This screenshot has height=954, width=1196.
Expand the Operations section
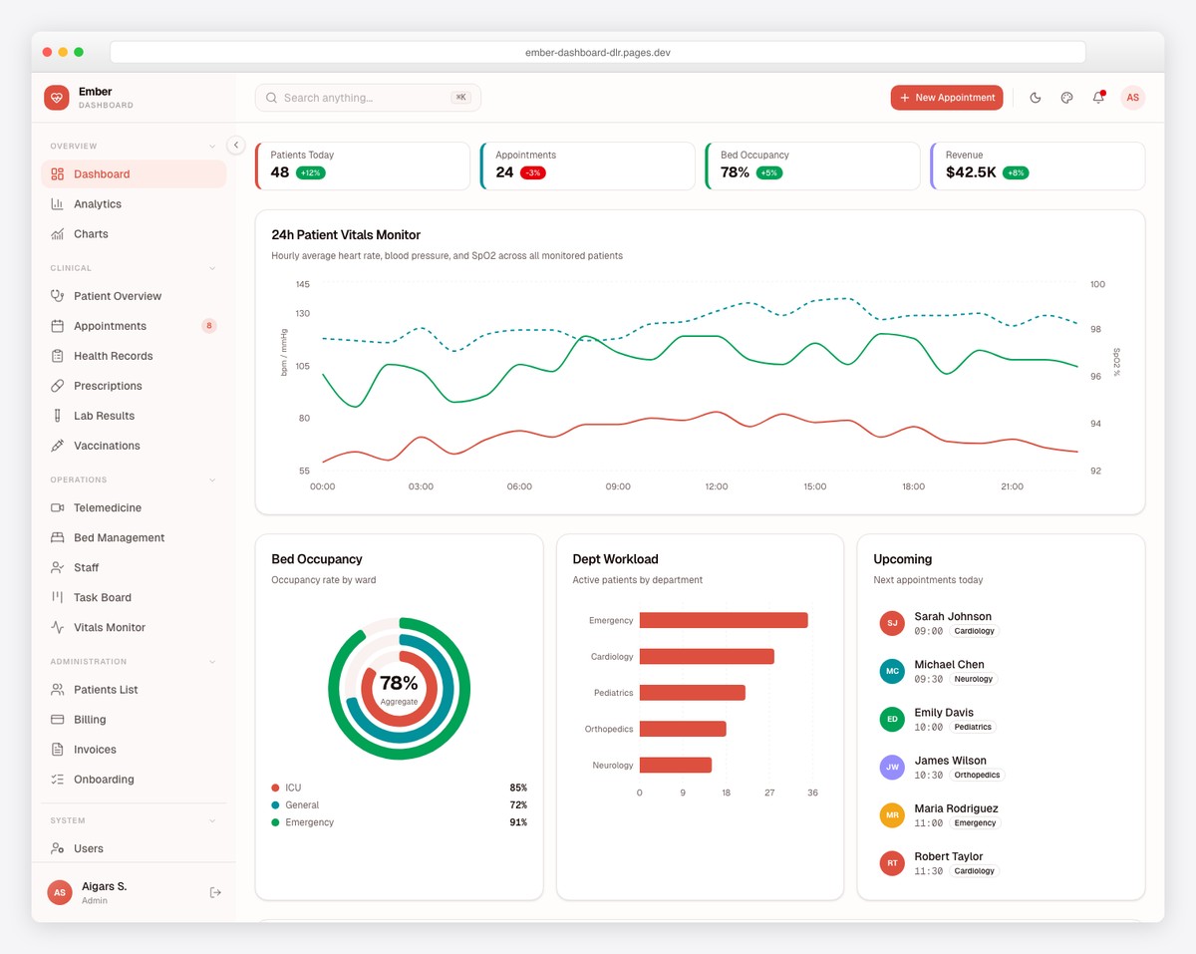tap(211, 479)
